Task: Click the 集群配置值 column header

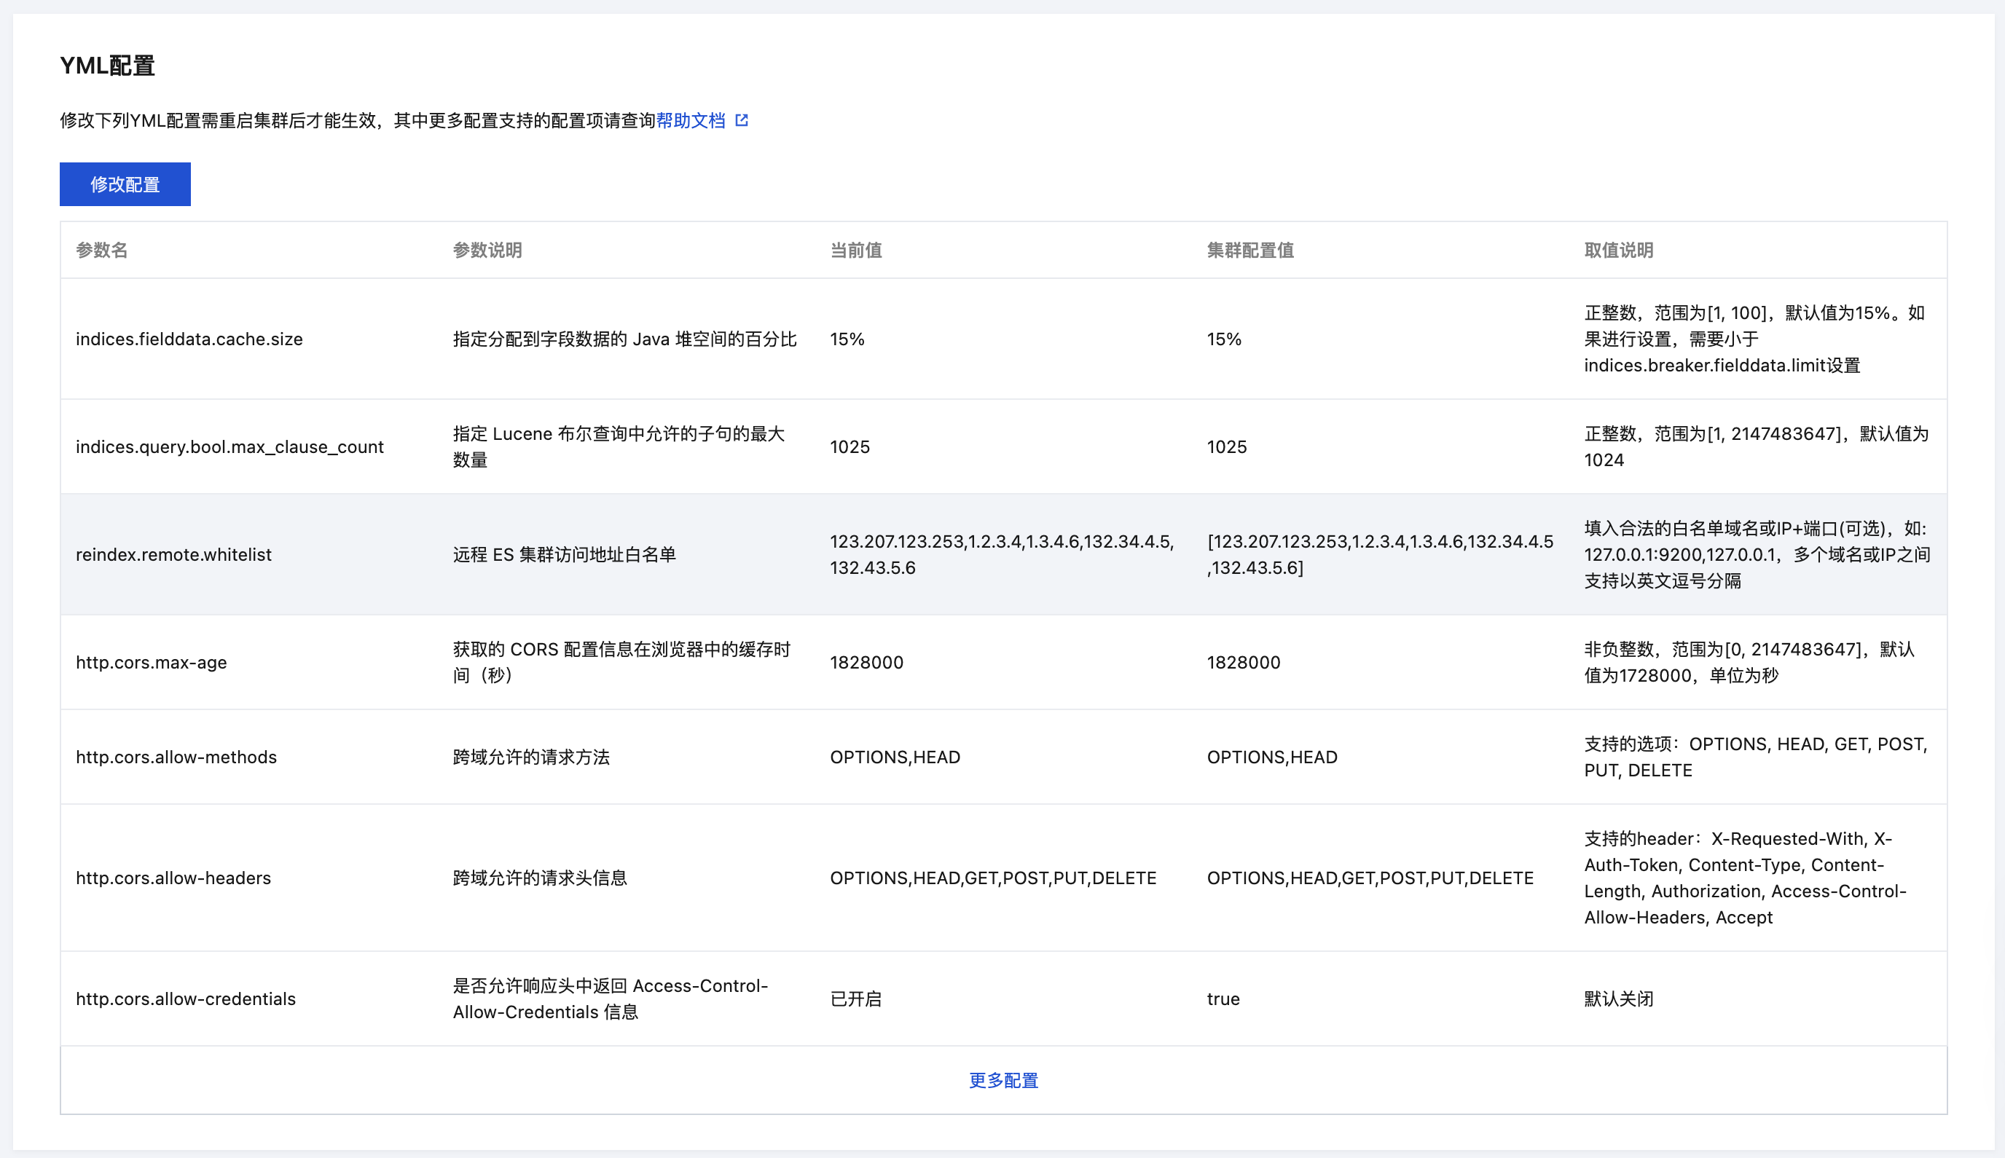Action: pos(1250,250)
